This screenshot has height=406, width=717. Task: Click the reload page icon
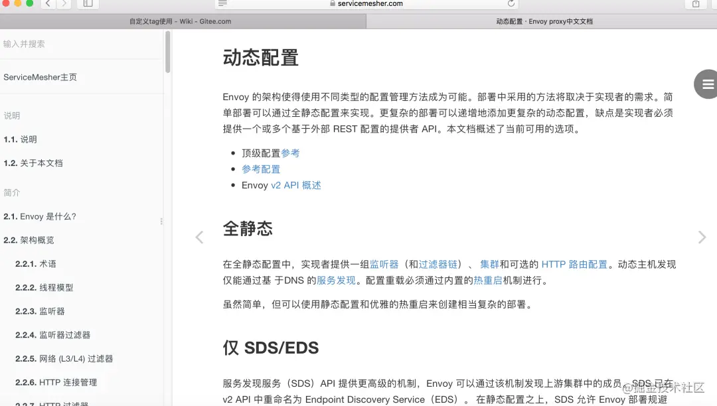(511, 3)
